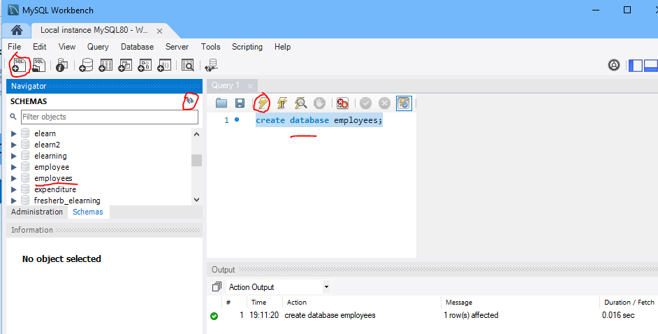Open the Action Output dropdown
Screen dimensions: 658x334
pos(326,287)
